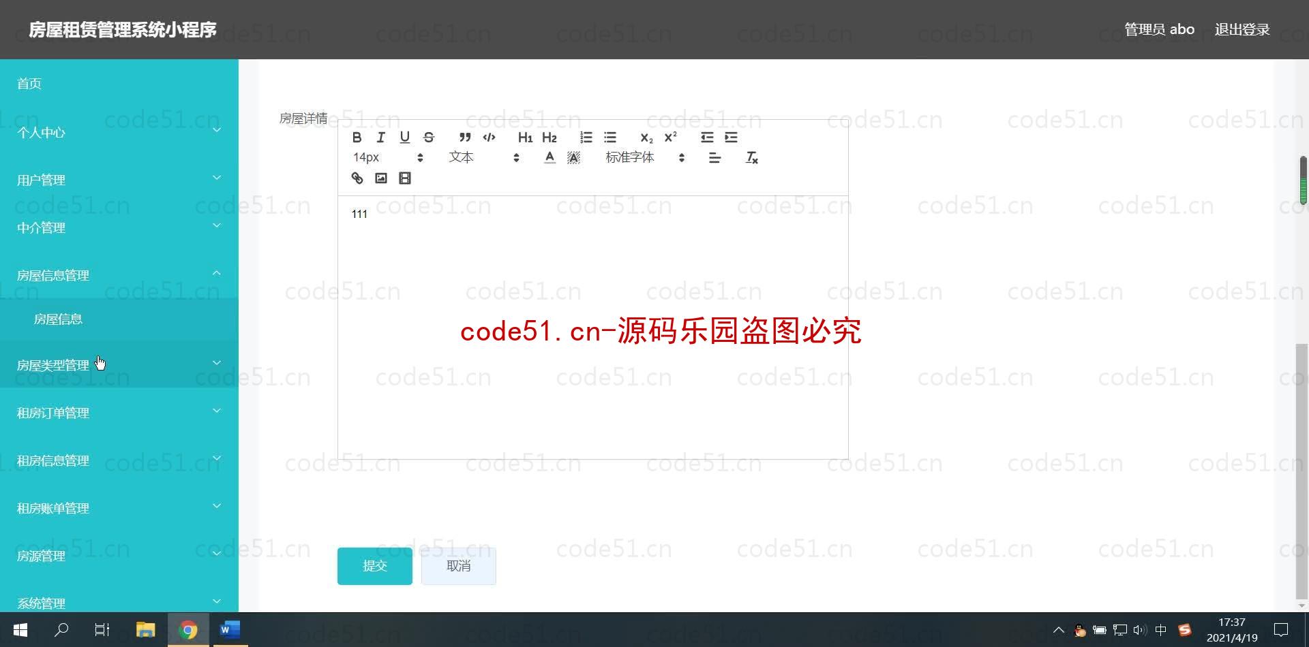
Task: Insert a video into the editor
Action: [x=405, y=178]
